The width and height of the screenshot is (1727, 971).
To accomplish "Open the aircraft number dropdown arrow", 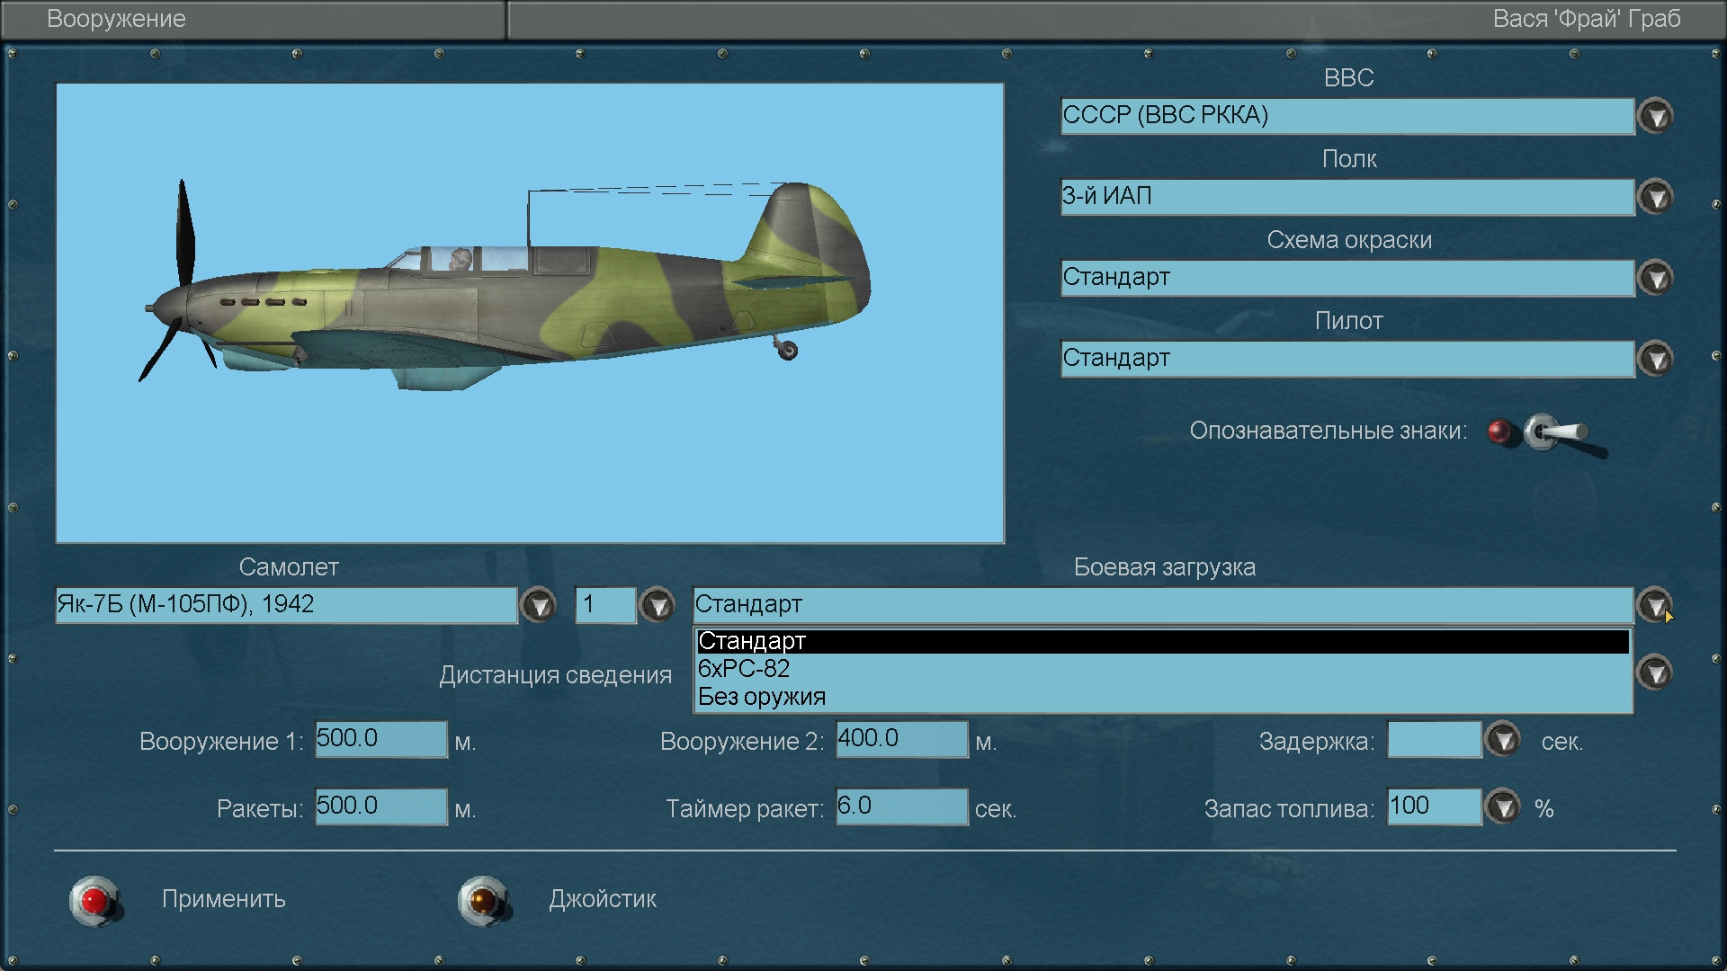I will pyautogui.click(x=657, y=605).
